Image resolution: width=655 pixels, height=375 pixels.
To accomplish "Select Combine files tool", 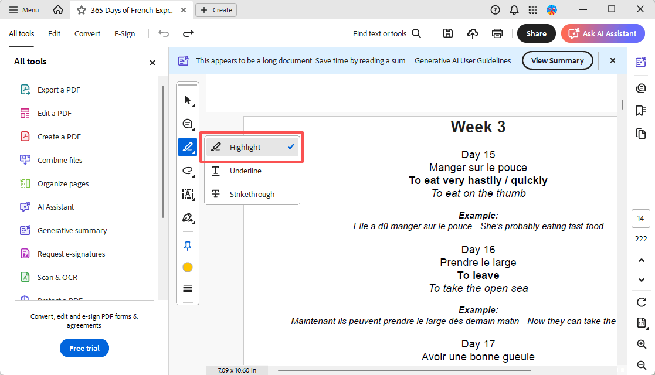I will [51, 160].
